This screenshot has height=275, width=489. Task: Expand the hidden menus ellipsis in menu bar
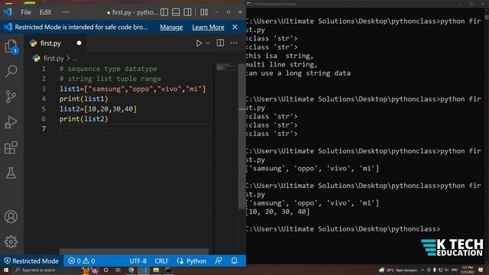point(65,12)
